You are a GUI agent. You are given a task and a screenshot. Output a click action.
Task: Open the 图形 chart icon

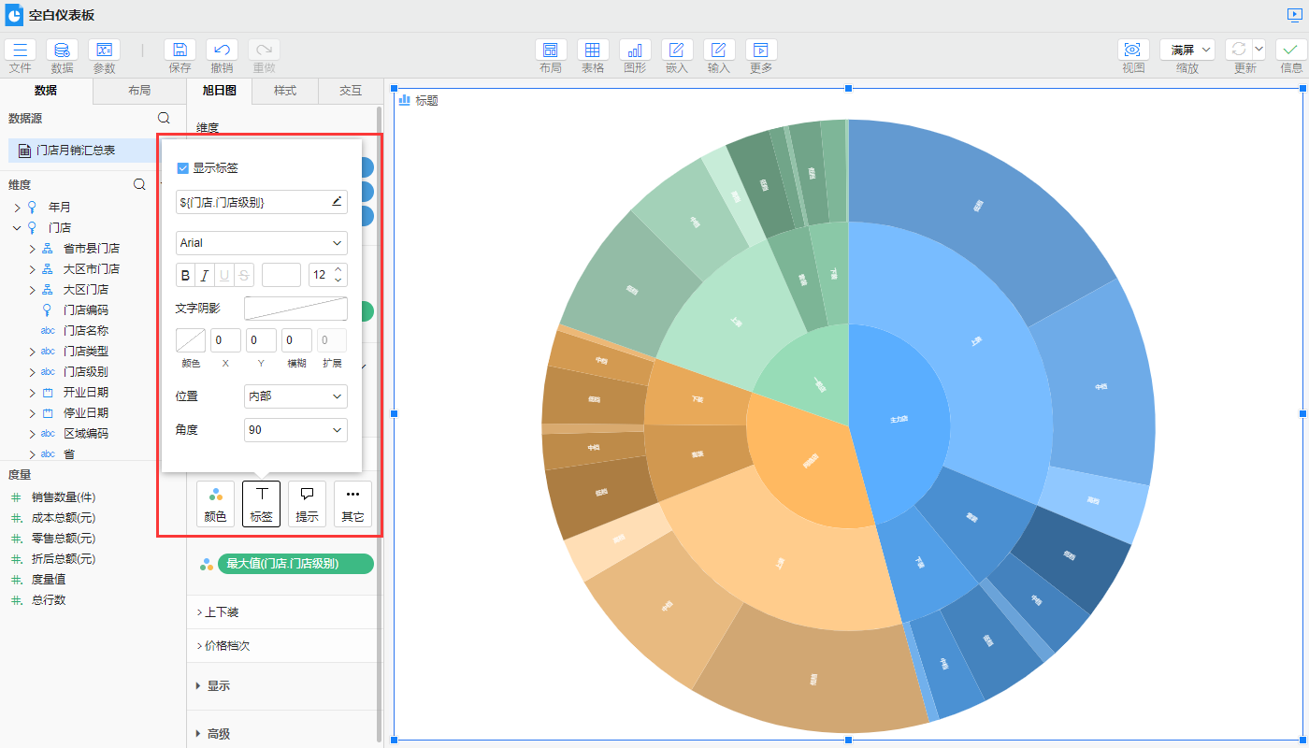635,50
